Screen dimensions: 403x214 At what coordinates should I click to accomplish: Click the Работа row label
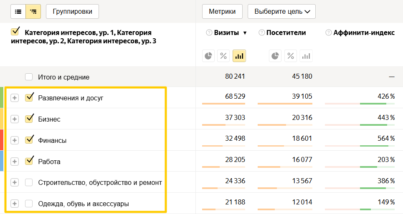pyautogui.click(x=49, y=162)
